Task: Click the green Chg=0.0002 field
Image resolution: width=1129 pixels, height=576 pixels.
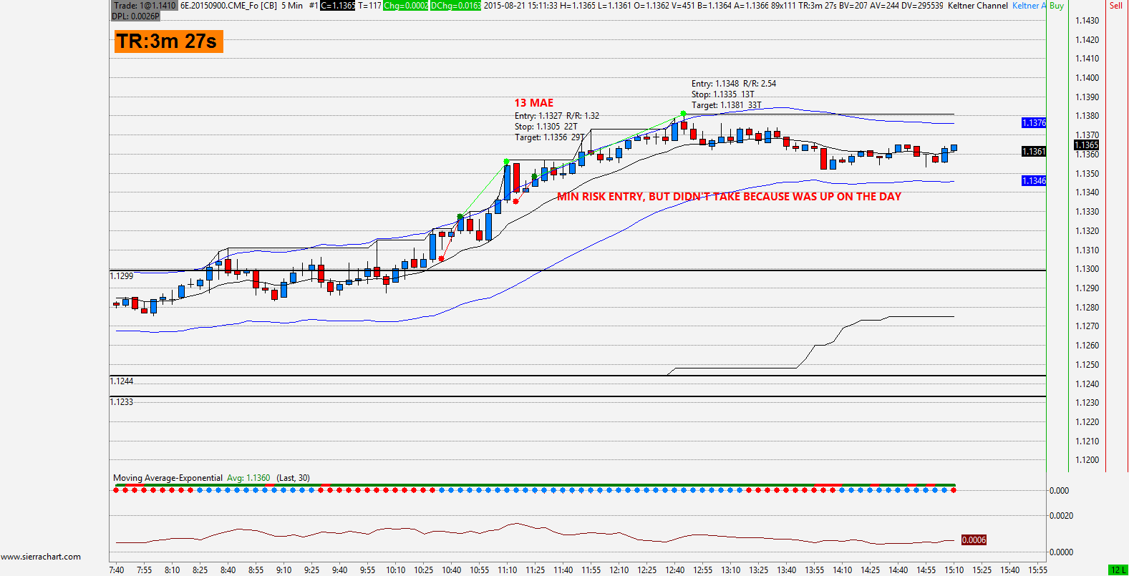Action: [x=406, y=6]
